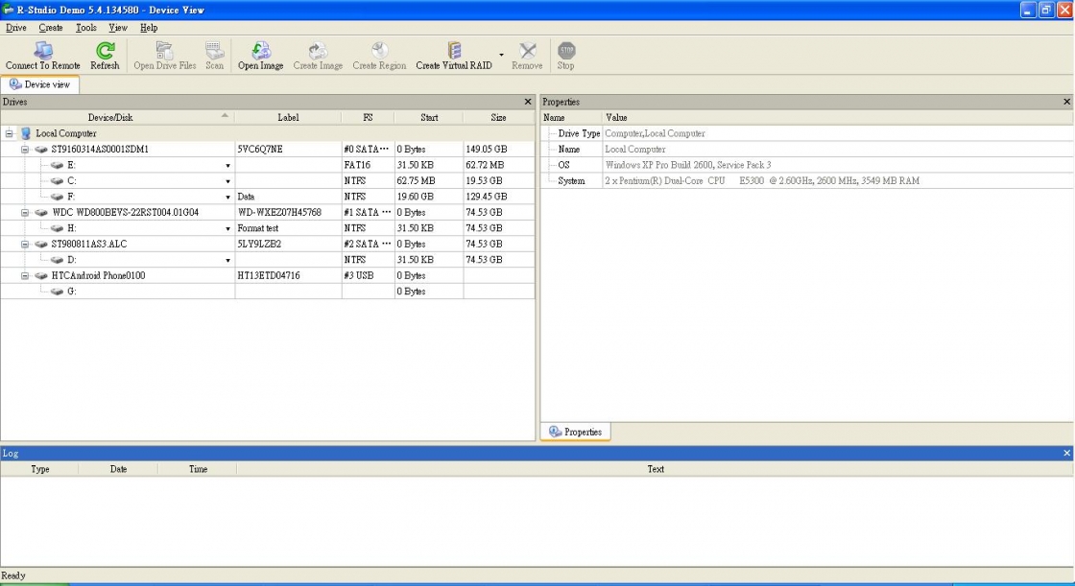Click the WD-WXEZ07H45768 label cell
Screen dimensions: 1075x586
pos(288,213)
